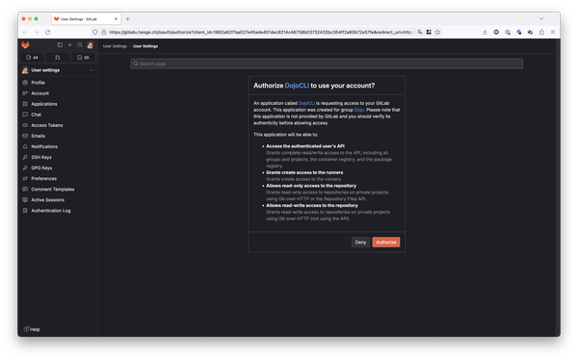Click the Search page input field
Image resolution: width=578 pixels, height=360 pixels.
327,64
